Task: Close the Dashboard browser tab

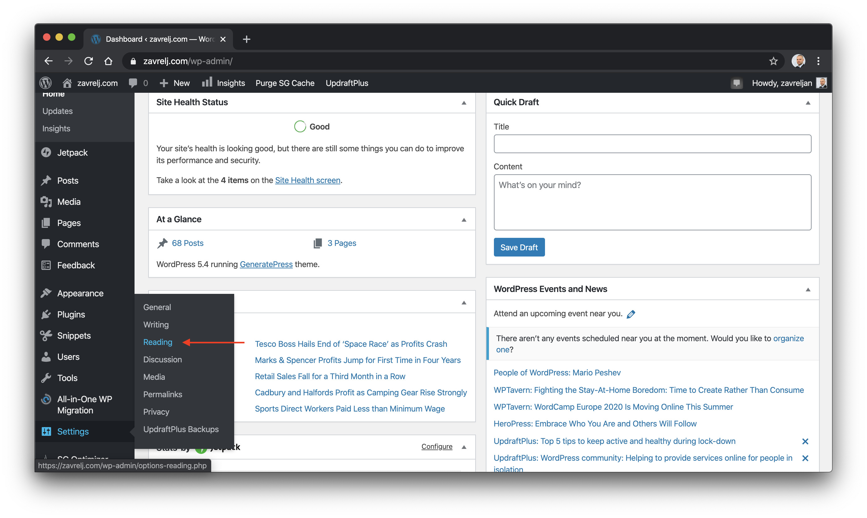Action: 223,39
